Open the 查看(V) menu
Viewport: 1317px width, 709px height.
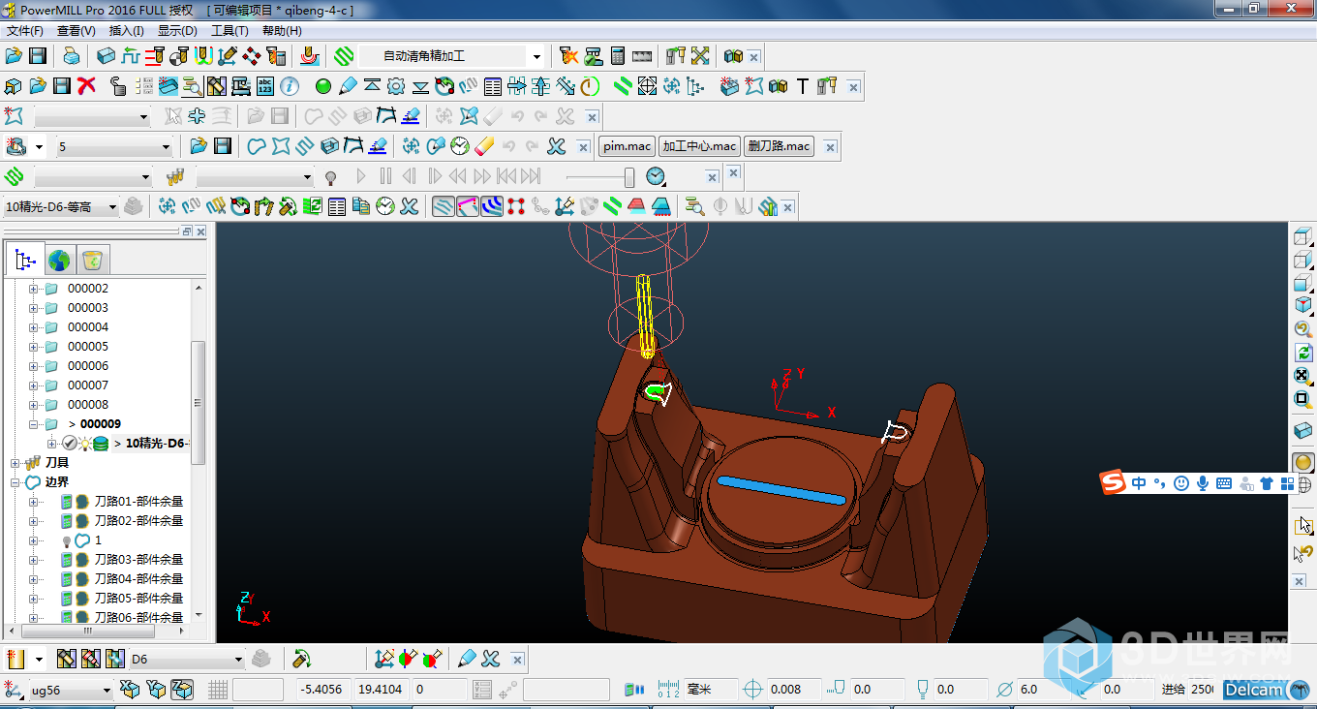click(77, 31)
